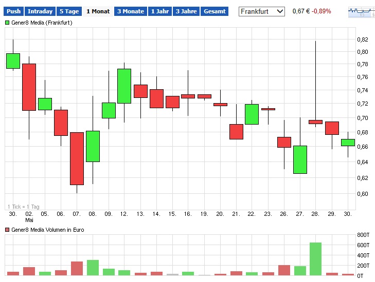Select the 5 Tage time range

click(69, 11)
